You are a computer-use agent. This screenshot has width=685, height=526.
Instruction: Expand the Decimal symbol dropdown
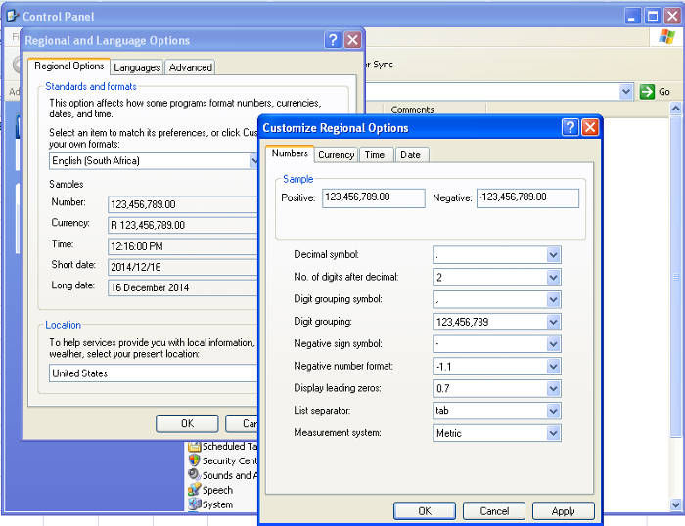(x=553, y=254)
